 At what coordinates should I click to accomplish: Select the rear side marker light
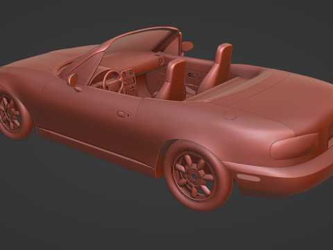[248, 178]
